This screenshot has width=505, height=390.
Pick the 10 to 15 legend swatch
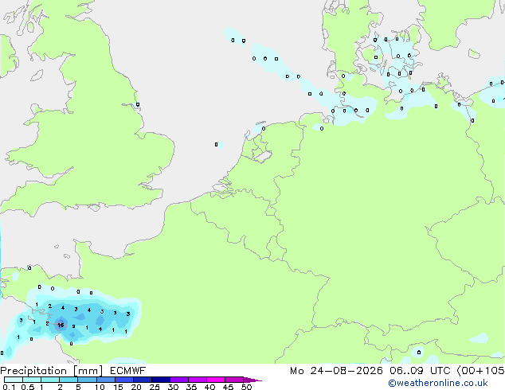tap(106, 380)
